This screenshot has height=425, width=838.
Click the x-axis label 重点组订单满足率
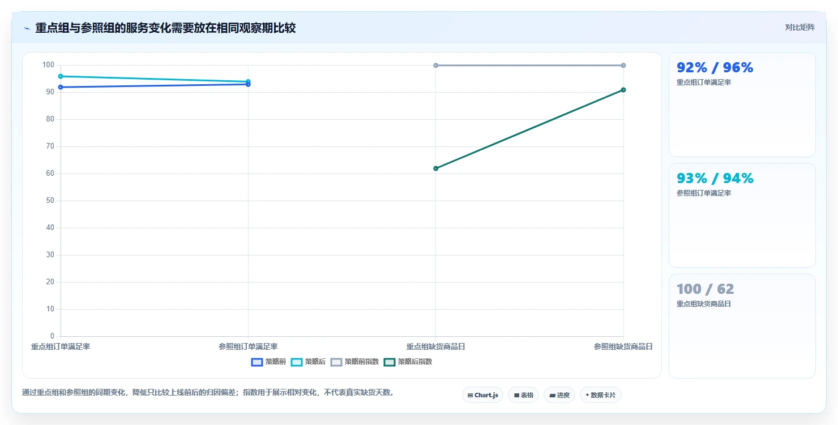pyautogui.click(x=61, y=346)
